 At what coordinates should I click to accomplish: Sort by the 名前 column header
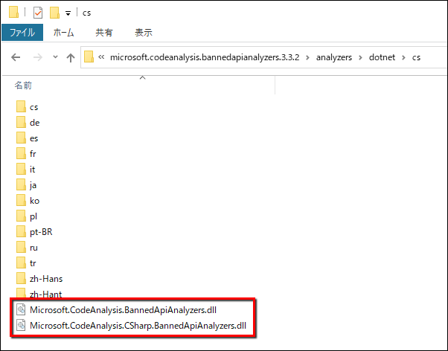pyautogui.click(x=23, y=86)
